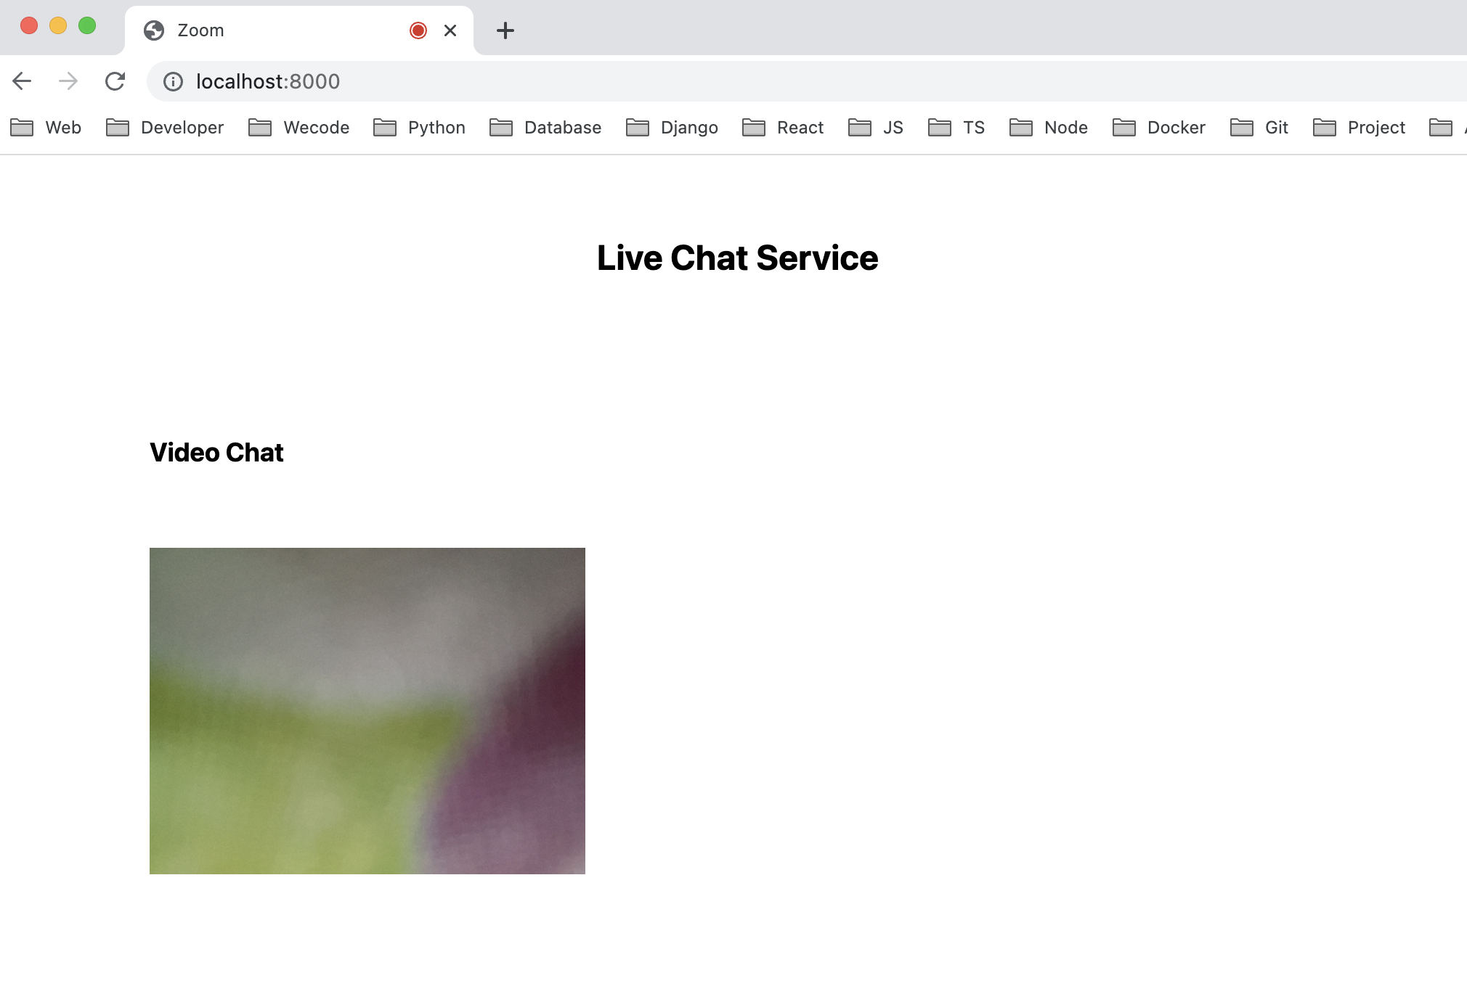Click the forward navigation arrow

(x=68, y=81)
